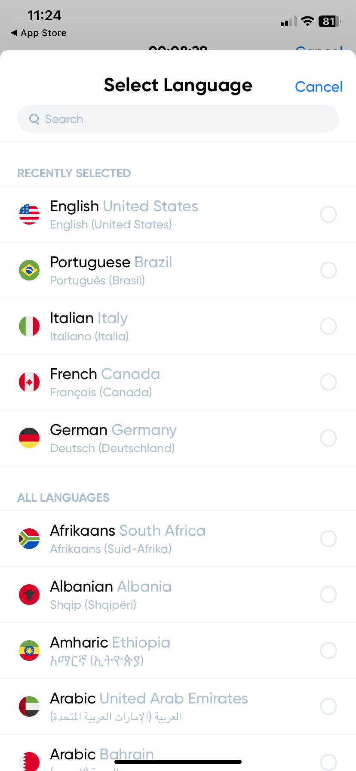
Task: Go back to App Store
Action: coord(39,33)
